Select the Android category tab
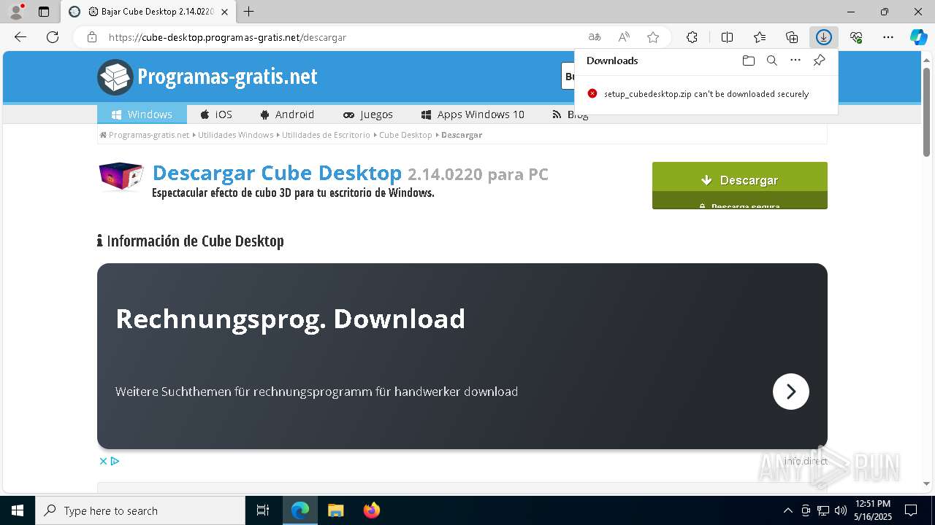935x525 pixels. 287,114
